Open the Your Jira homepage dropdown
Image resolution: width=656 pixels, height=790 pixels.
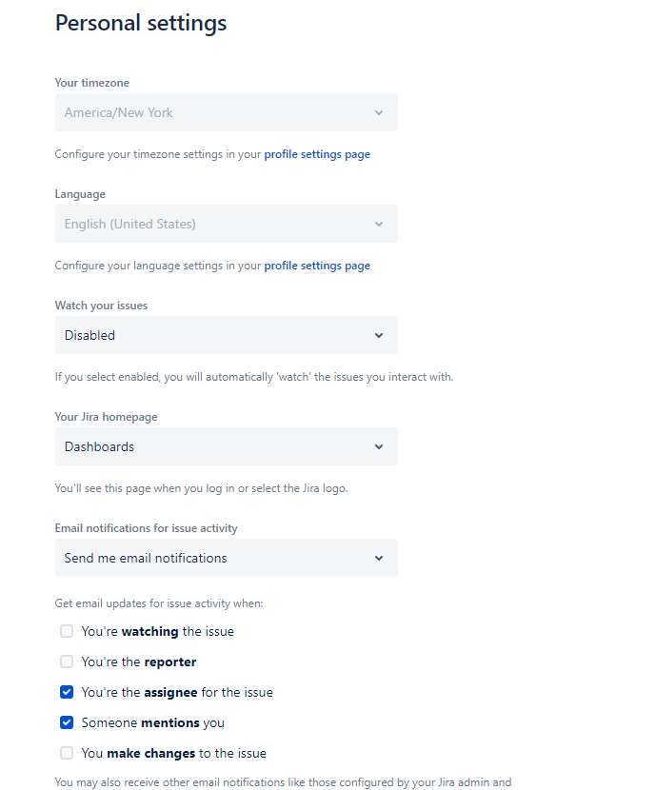point(226,446)
